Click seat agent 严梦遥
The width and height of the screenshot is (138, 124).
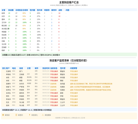point(22,87)
